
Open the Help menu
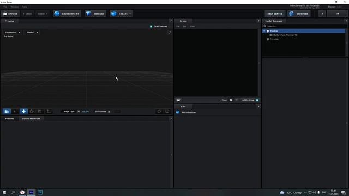(x=25, y=7)
